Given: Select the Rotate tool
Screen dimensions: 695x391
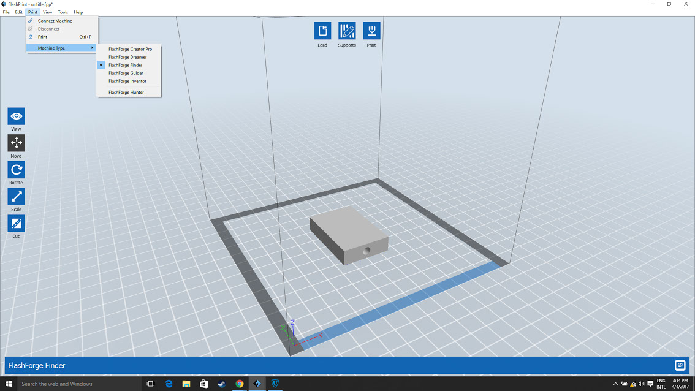Looking at the screenshot, I should tap(17, 170).
